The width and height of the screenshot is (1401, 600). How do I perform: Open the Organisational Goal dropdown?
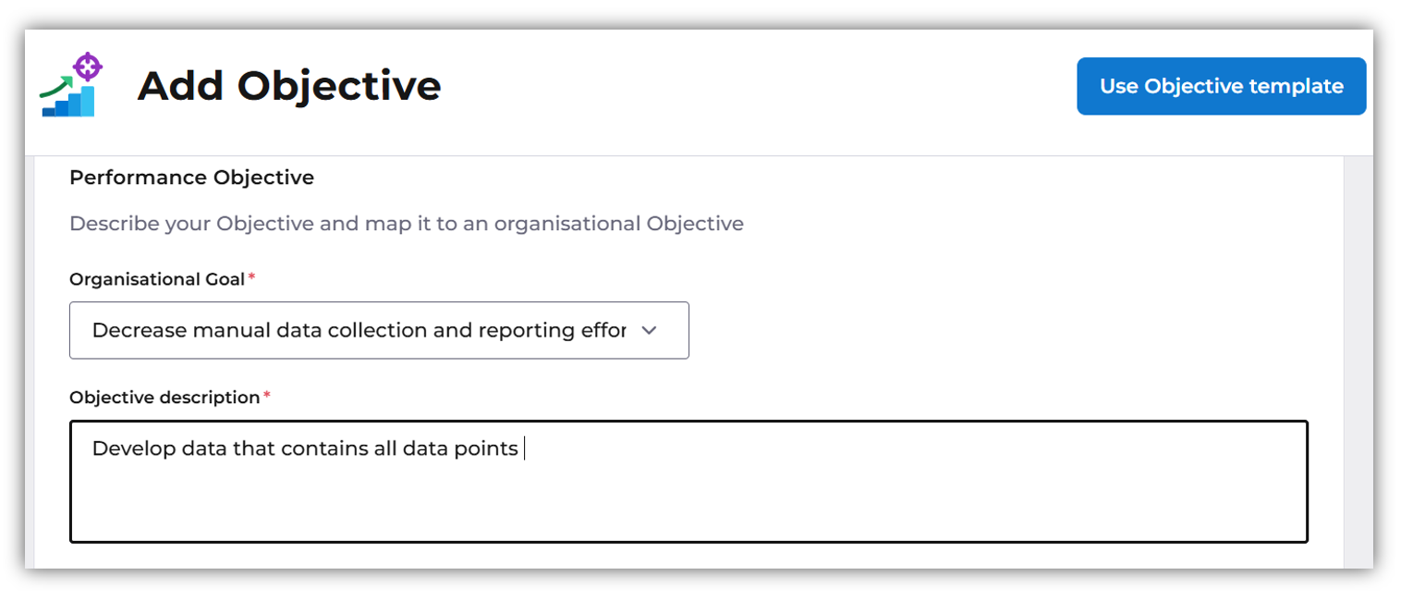(379, 330)
